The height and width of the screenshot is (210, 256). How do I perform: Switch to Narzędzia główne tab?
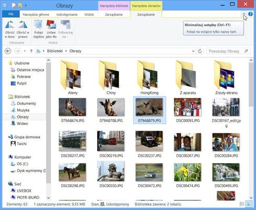coord(36,15)
